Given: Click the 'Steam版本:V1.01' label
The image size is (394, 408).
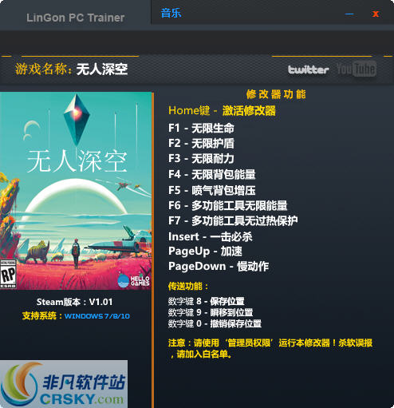Looking at the screenshot, I should click(x=74, y=302).
